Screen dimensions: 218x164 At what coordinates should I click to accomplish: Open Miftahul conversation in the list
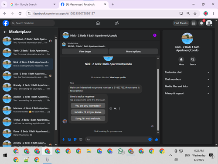point(27,41)
